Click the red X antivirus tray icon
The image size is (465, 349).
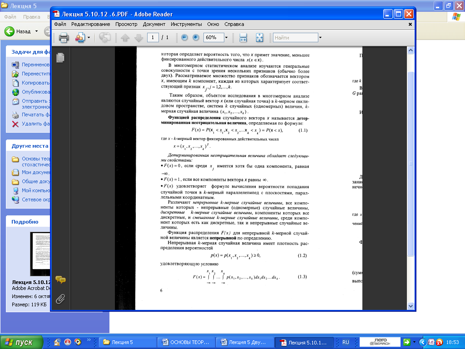(440, 342)
